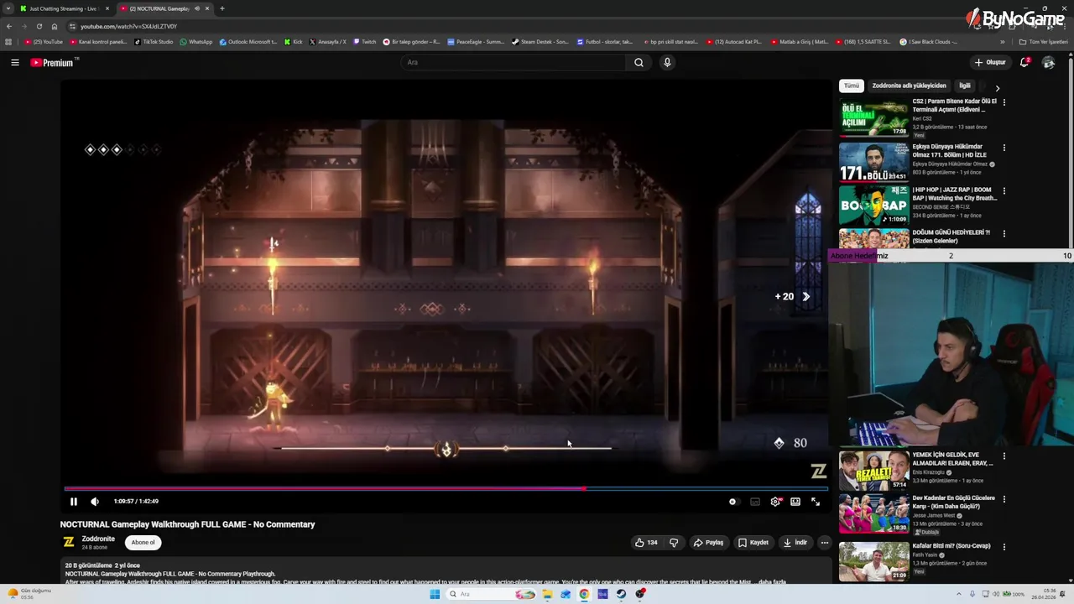
Task: Seek using the video progress bar
Action: coord(446,488)
